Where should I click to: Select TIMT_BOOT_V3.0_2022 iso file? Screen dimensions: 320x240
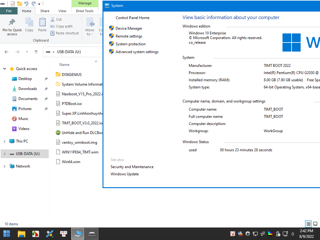click(x=79, y=123)
